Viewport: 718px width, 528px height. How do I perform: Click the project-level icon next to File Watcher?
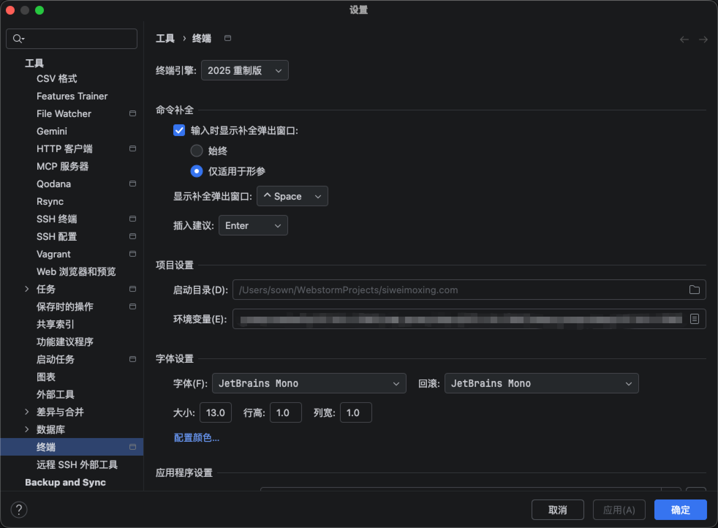(133, 114)
